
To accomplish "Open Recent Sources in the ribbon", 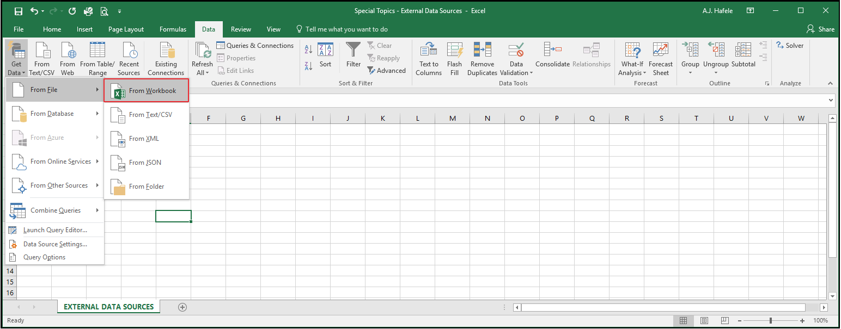I will pyautogui.click(x=129, y=59).
